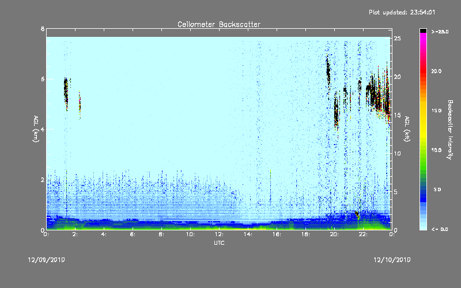
Task: Click the 15 kft right axis tick label
Action: pyautogui.click(x=398, y=115)
